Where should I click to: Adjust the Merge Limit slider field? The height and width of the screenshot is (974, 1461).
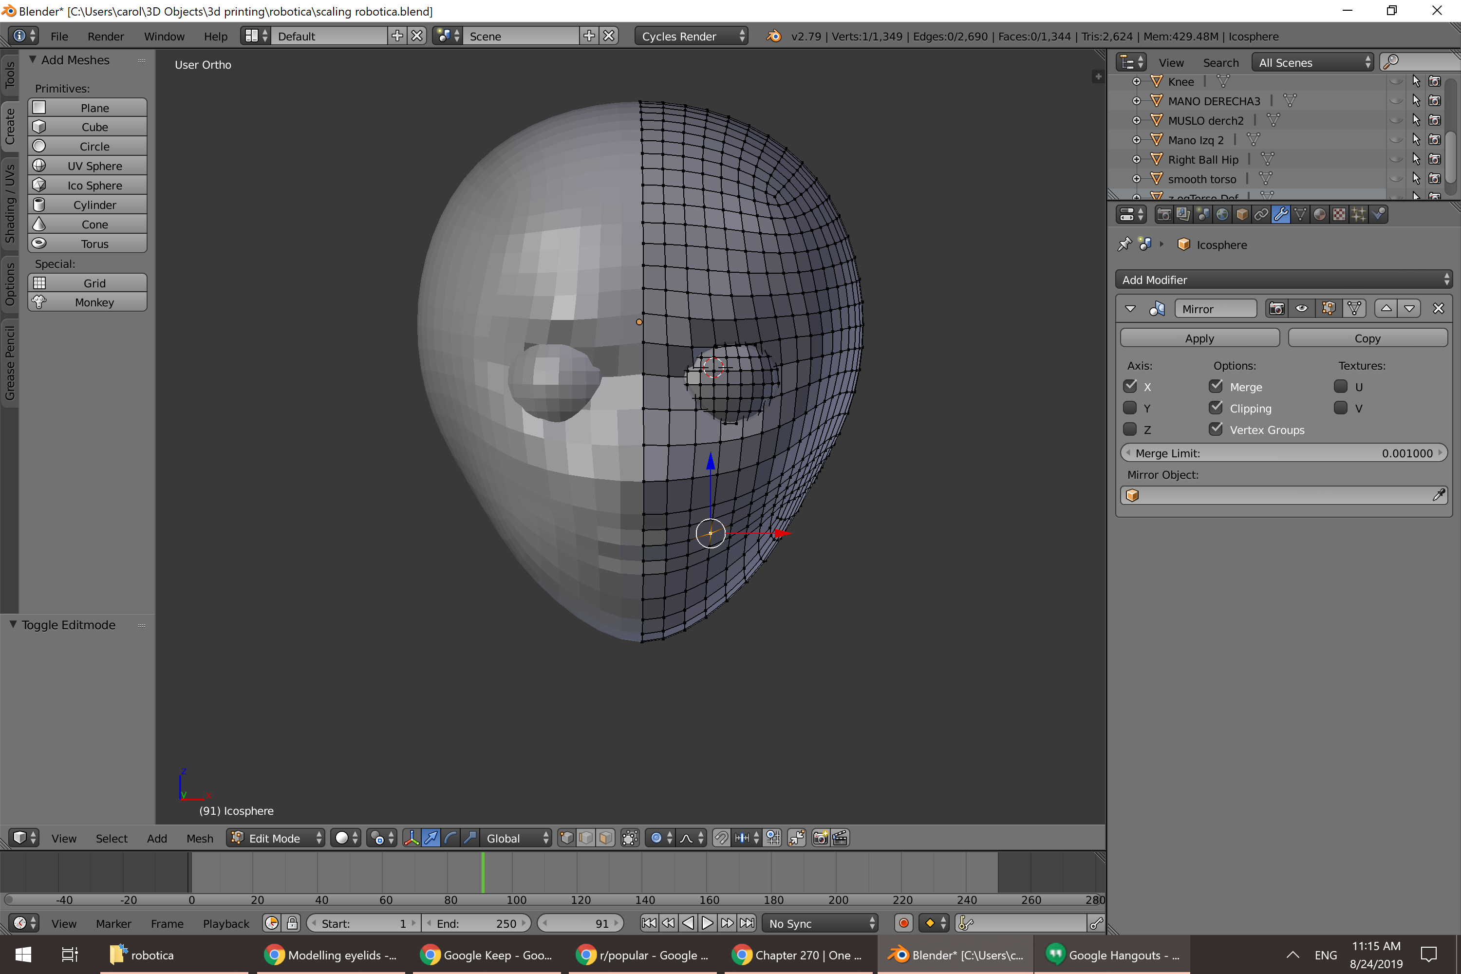1284,453
